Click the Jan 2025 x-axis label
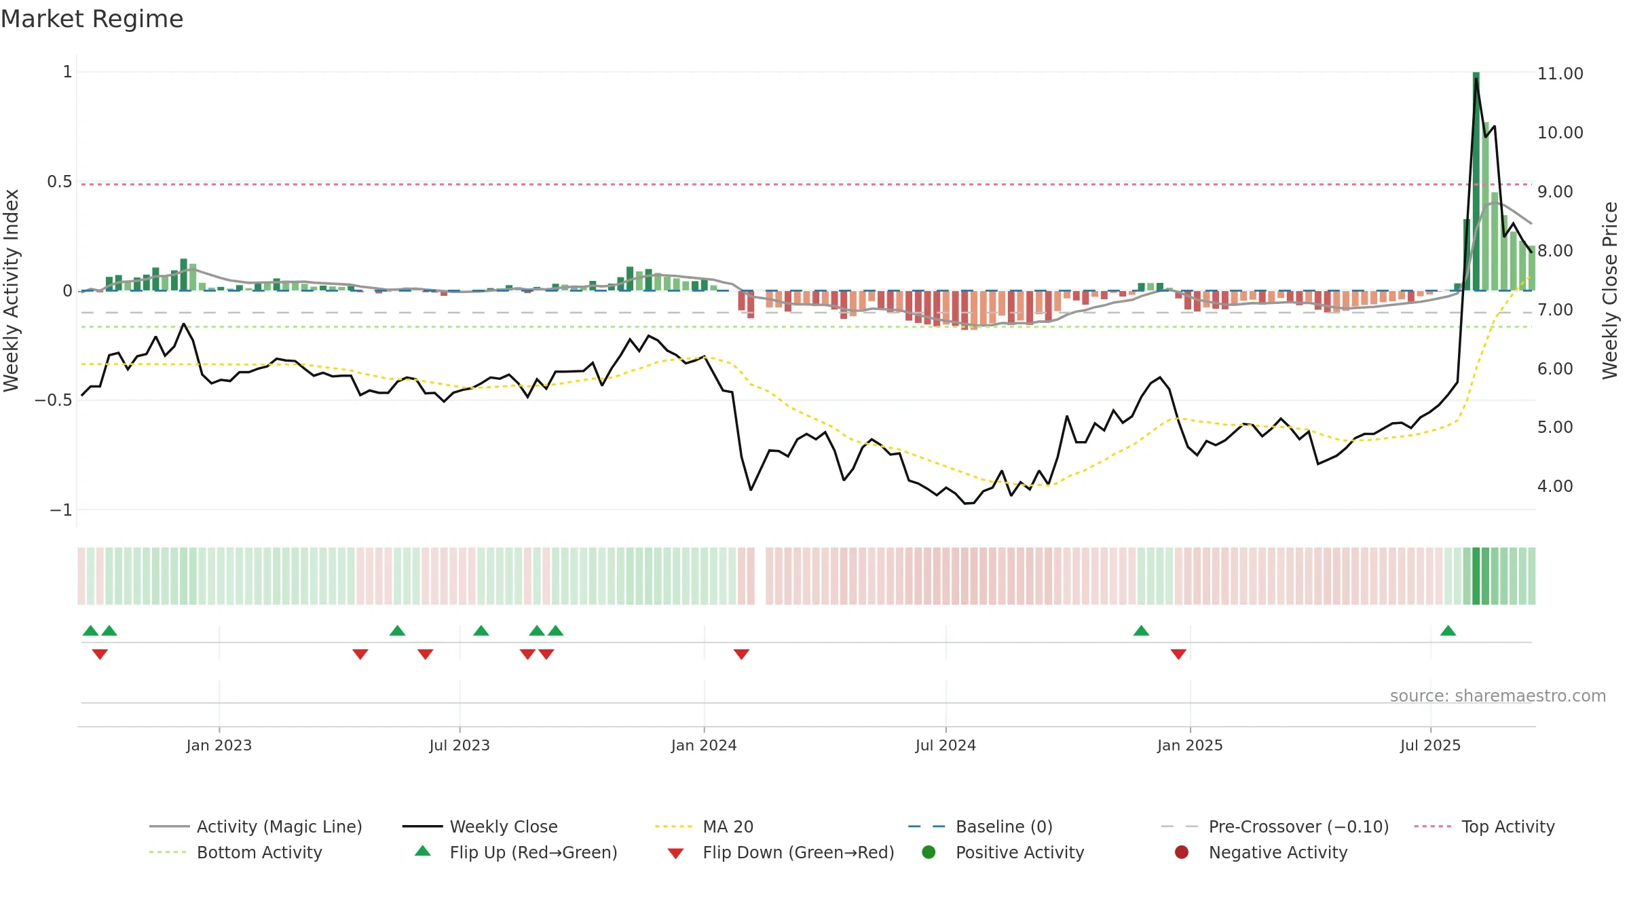This screenshot has height=916, width=1629. (x=1190, y=745)
